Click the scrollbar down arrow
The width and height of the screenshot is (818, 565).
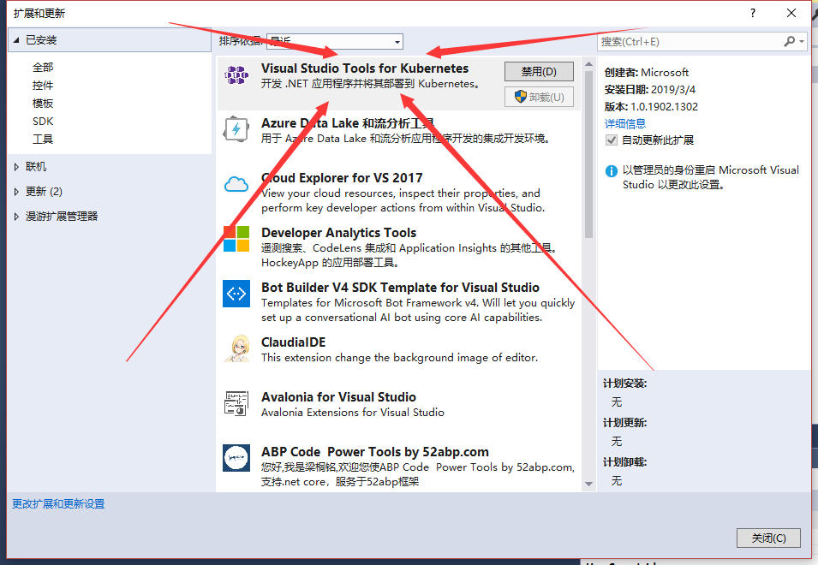coord(589,484)
